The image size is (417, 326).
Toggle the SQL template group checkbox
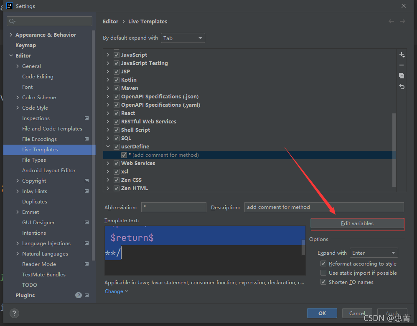tap(117, 138)
